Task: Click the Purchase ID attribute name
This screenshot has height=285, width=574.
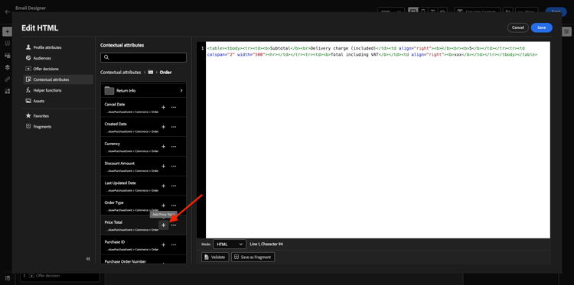Action: pyautogui.click(x=115, y=242)
